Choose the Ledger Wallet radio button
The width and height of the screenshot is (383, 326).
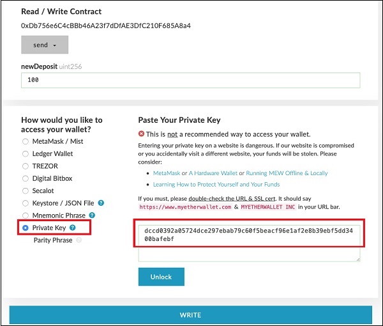(26, 154)
